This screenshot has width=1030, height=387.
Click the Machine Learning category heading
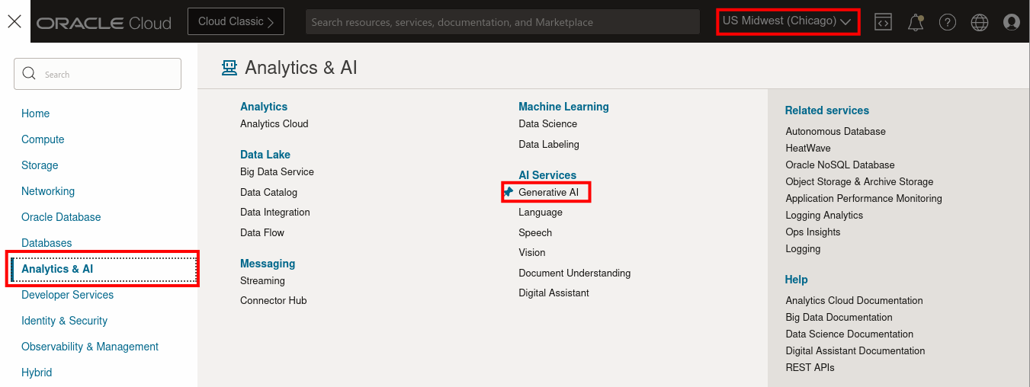click(x=563, y=107)
